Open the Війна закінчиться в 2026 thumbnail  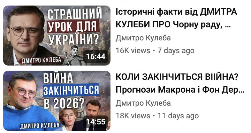[x=57, y=101]
